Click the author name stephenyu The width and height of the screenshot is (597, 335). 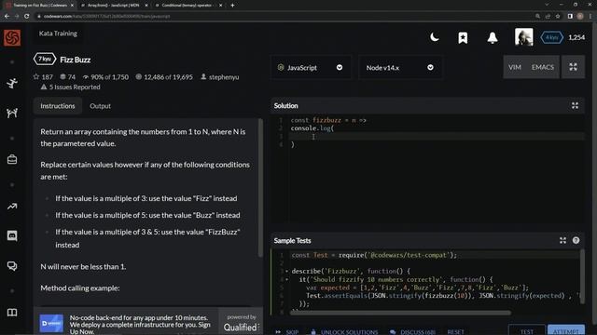click(x=224, y=77)
